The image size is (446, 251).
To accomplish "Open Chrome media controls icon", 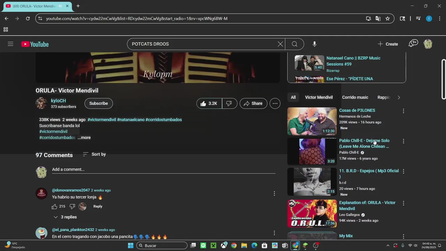I will (418, 18).
